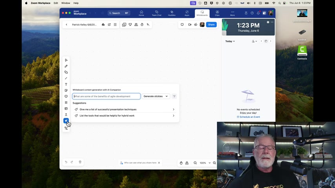
Task: Zoom out with the minus magnifier
Action: 195,163
